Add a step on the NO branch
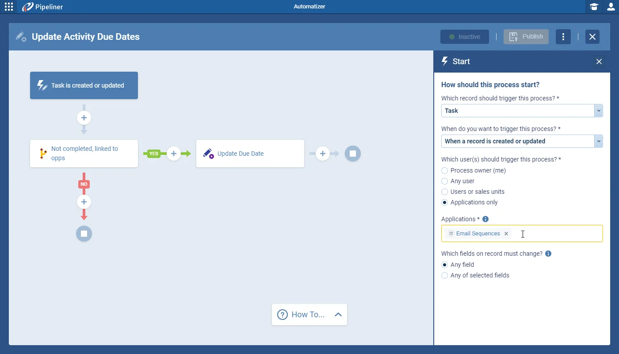Screen dimensions: 619x354 84,202
